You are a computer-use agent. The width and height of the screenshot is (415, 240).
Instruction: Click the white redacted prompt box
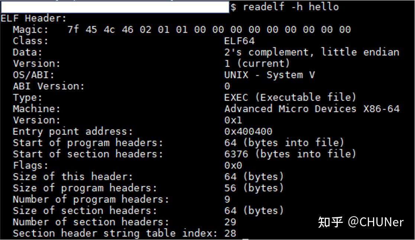coord(114,7)
